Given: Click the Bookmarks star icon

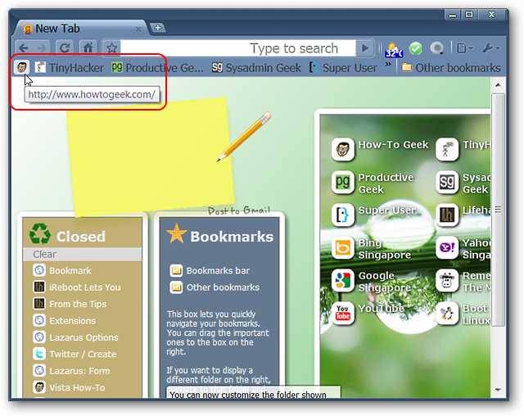Looking at the screenshot, I should (176, 233).
